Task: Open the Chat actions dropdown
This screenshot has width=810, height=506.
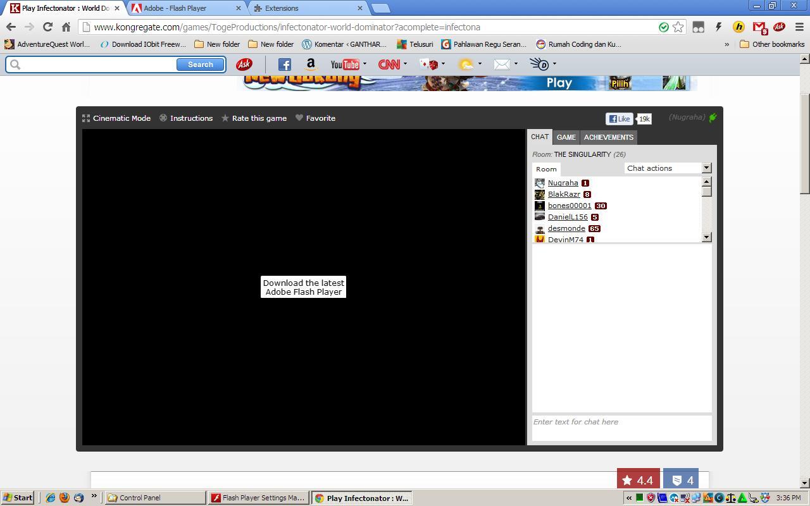Action: 668,168
